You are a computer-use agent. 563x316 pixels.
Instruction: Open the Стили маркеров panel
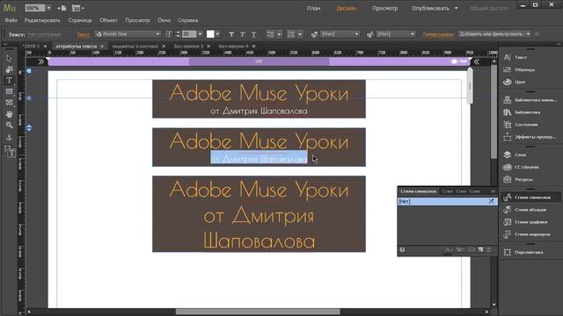(527, 234)
